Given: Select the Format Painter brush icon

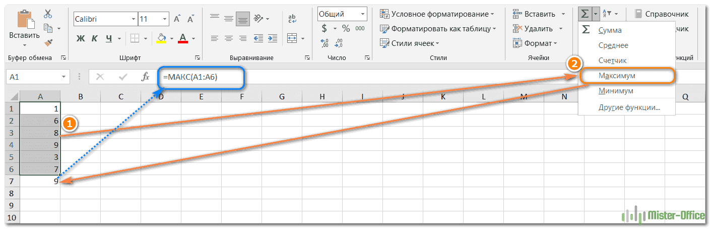Looking at the screenshot, I should 48,43.
